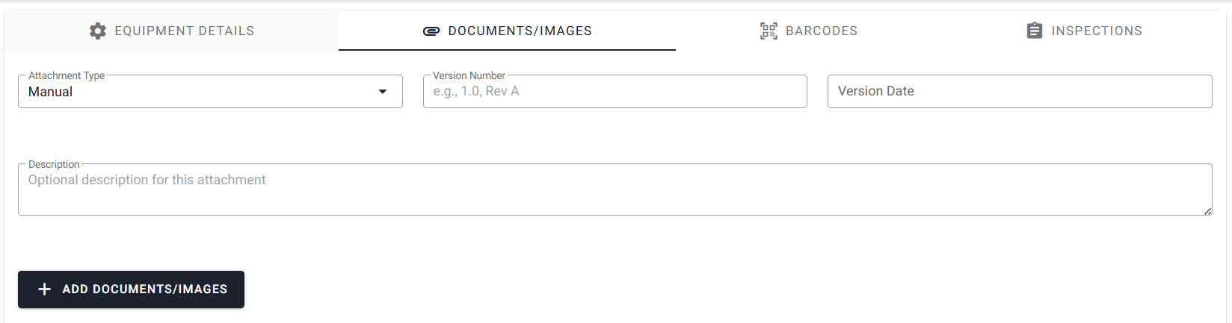Click the clipboard icon next to Inspections
The image size is (1232, 323).
[1035, 31]
